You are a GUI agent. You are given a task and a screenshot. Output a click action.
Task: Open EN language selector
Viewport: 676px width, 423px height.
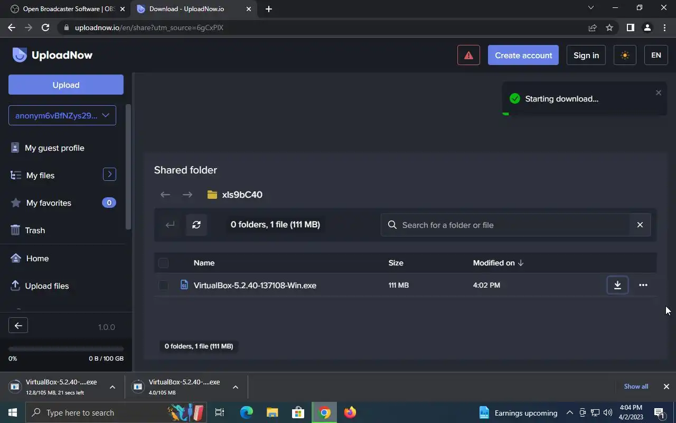pos(656,55)
